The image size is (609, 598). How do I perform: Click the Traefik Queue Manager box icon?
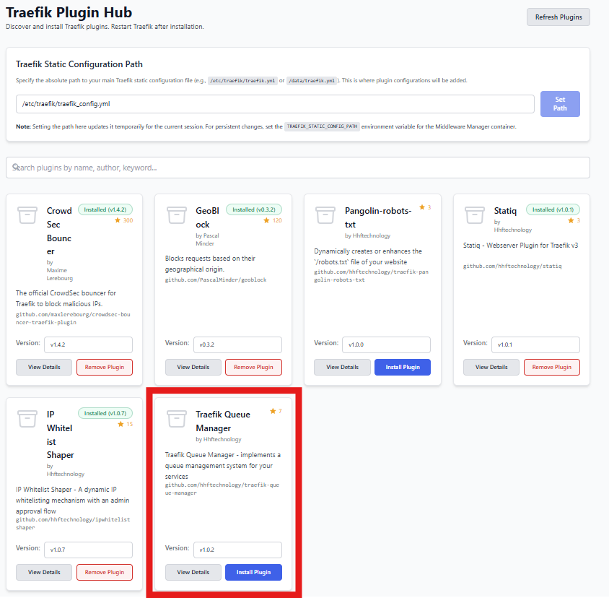point(176,419)
